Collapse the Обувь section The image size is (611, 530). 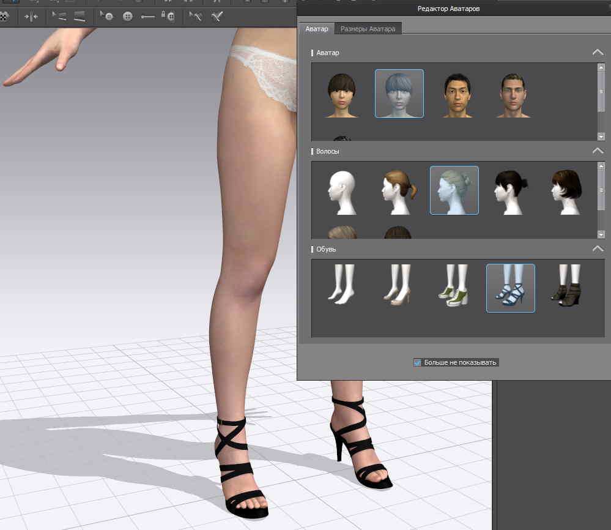point(598,248)
